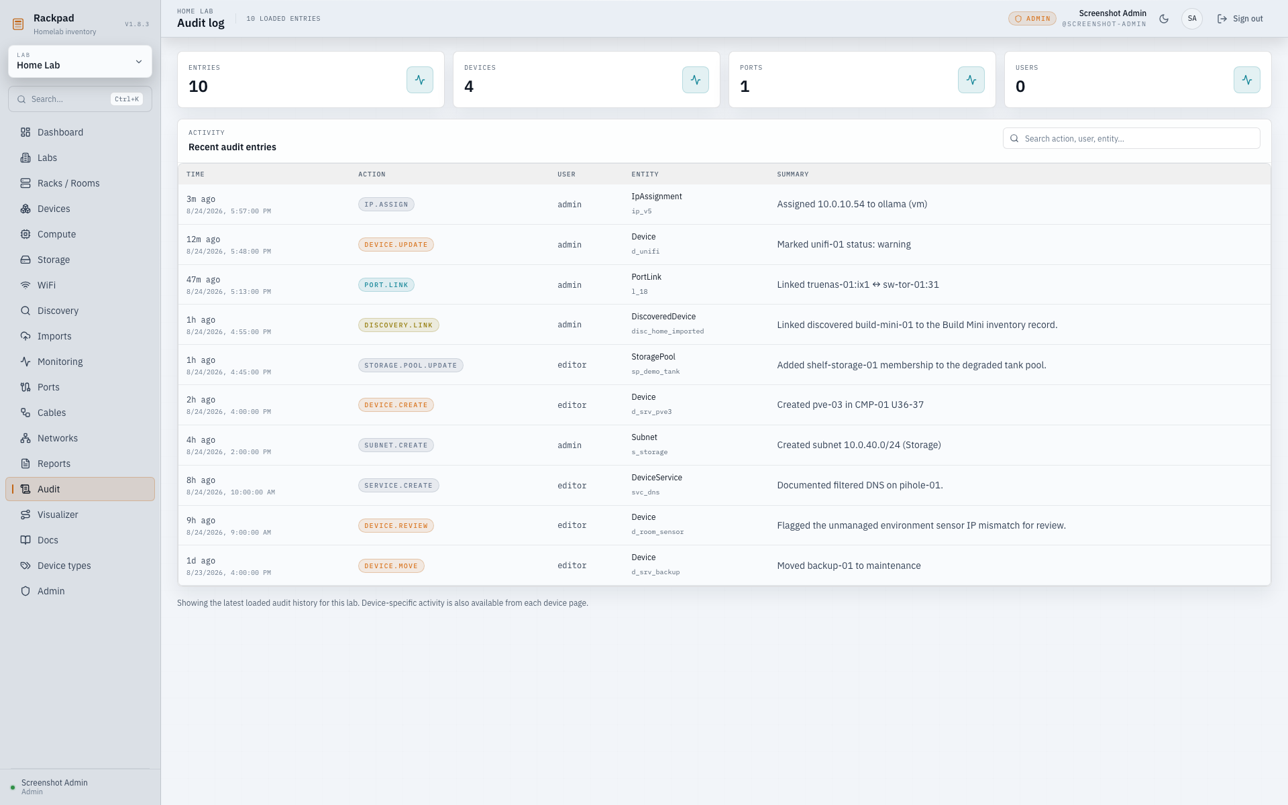Open the Monitoring pulse icon in sidebar
This screenshot has width=1288, height=805.
click(25, 362)
